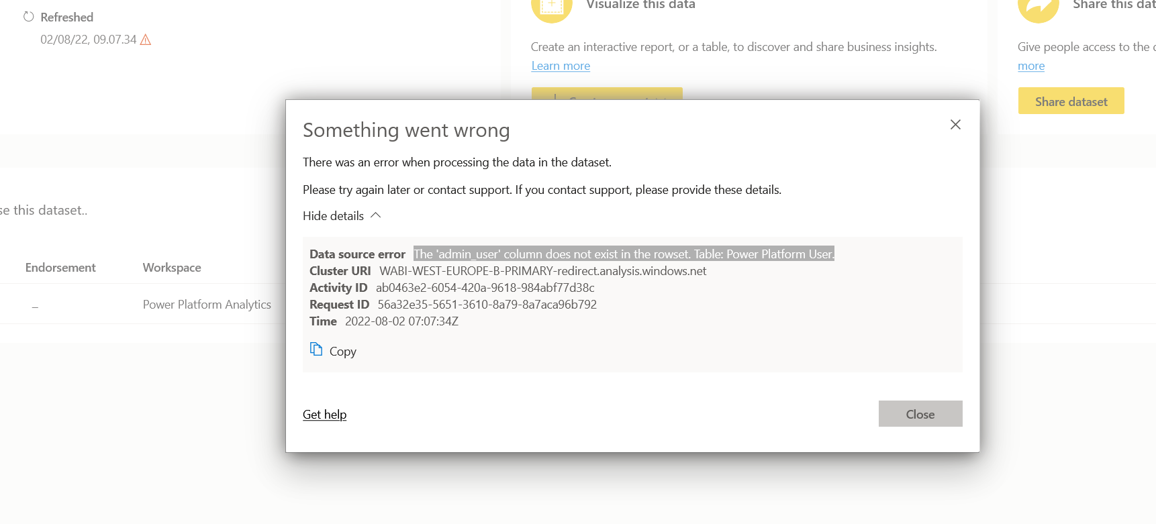Click the Activity ID value text
Viewport: 1156px width, 524px height.
tap(485, 287)
